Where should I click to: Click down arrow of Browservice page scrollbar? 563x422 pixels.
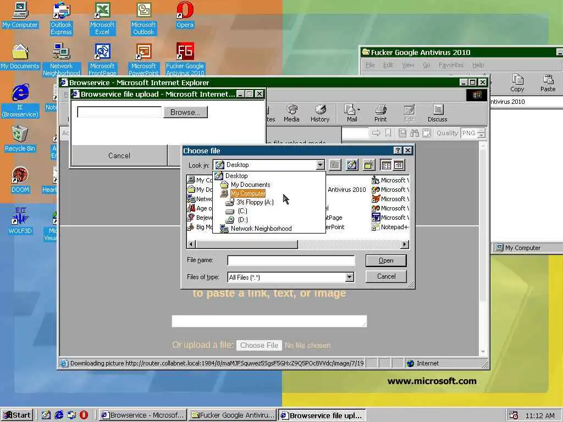tap(483, 352)
